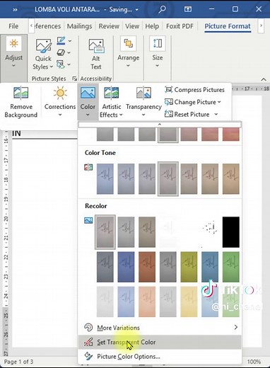Open Quick Styles gallery
The width and height of the screenshot is (270, 368).
[43, 54]
